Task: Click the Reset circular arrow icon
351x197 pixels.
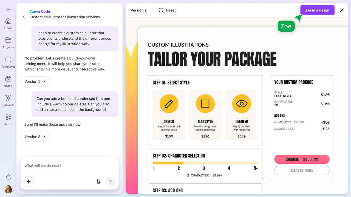Action: (161, 10)
